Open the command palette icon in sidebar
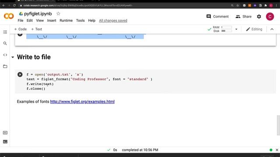Screen dimensions: 280x157 pyautogui.click(x=5, y=133)
